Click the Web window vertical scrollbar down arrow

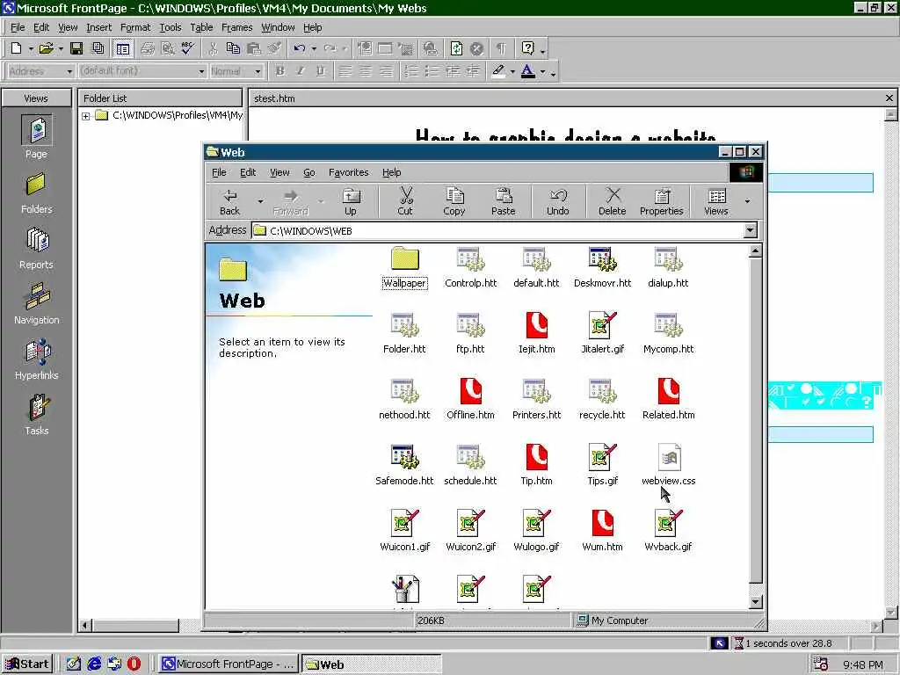[x=756, y=602]
